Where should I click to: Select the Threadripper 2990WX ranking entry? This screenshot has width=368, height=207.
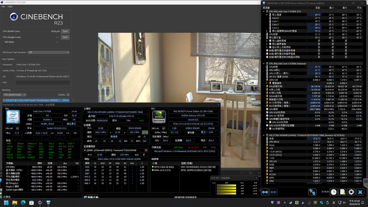tap(36, 100)
